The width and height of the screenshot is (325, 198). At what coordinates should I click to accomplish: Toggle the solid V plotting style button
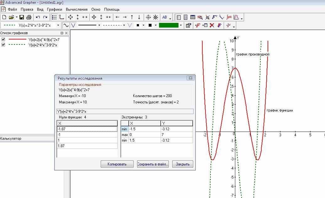tap(73, 25)
